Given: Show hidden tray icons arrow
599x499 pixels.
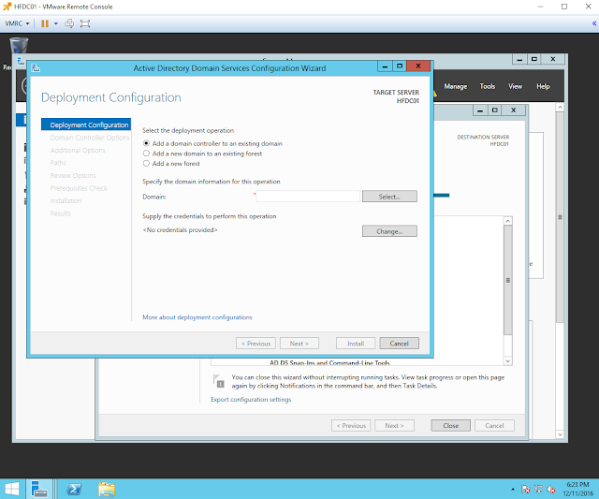Looking at the screenshot, I should coord(513,489).
